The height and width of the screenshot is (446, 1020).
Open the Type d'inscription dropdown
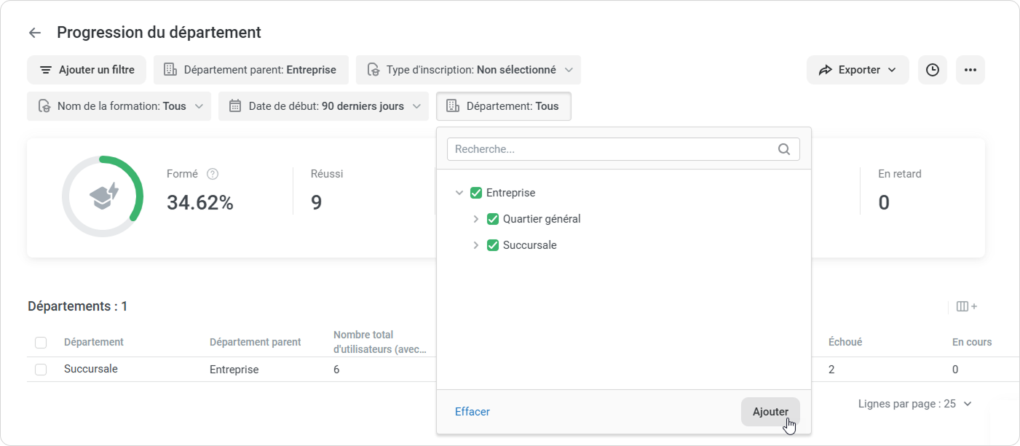coord(468,70)
